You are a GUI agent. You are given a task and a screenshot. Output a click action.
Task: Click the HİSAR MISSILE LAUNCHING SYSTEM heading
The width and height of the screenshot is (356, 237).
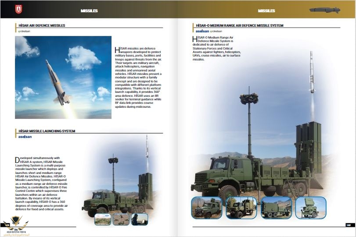(x=47, y=131)
